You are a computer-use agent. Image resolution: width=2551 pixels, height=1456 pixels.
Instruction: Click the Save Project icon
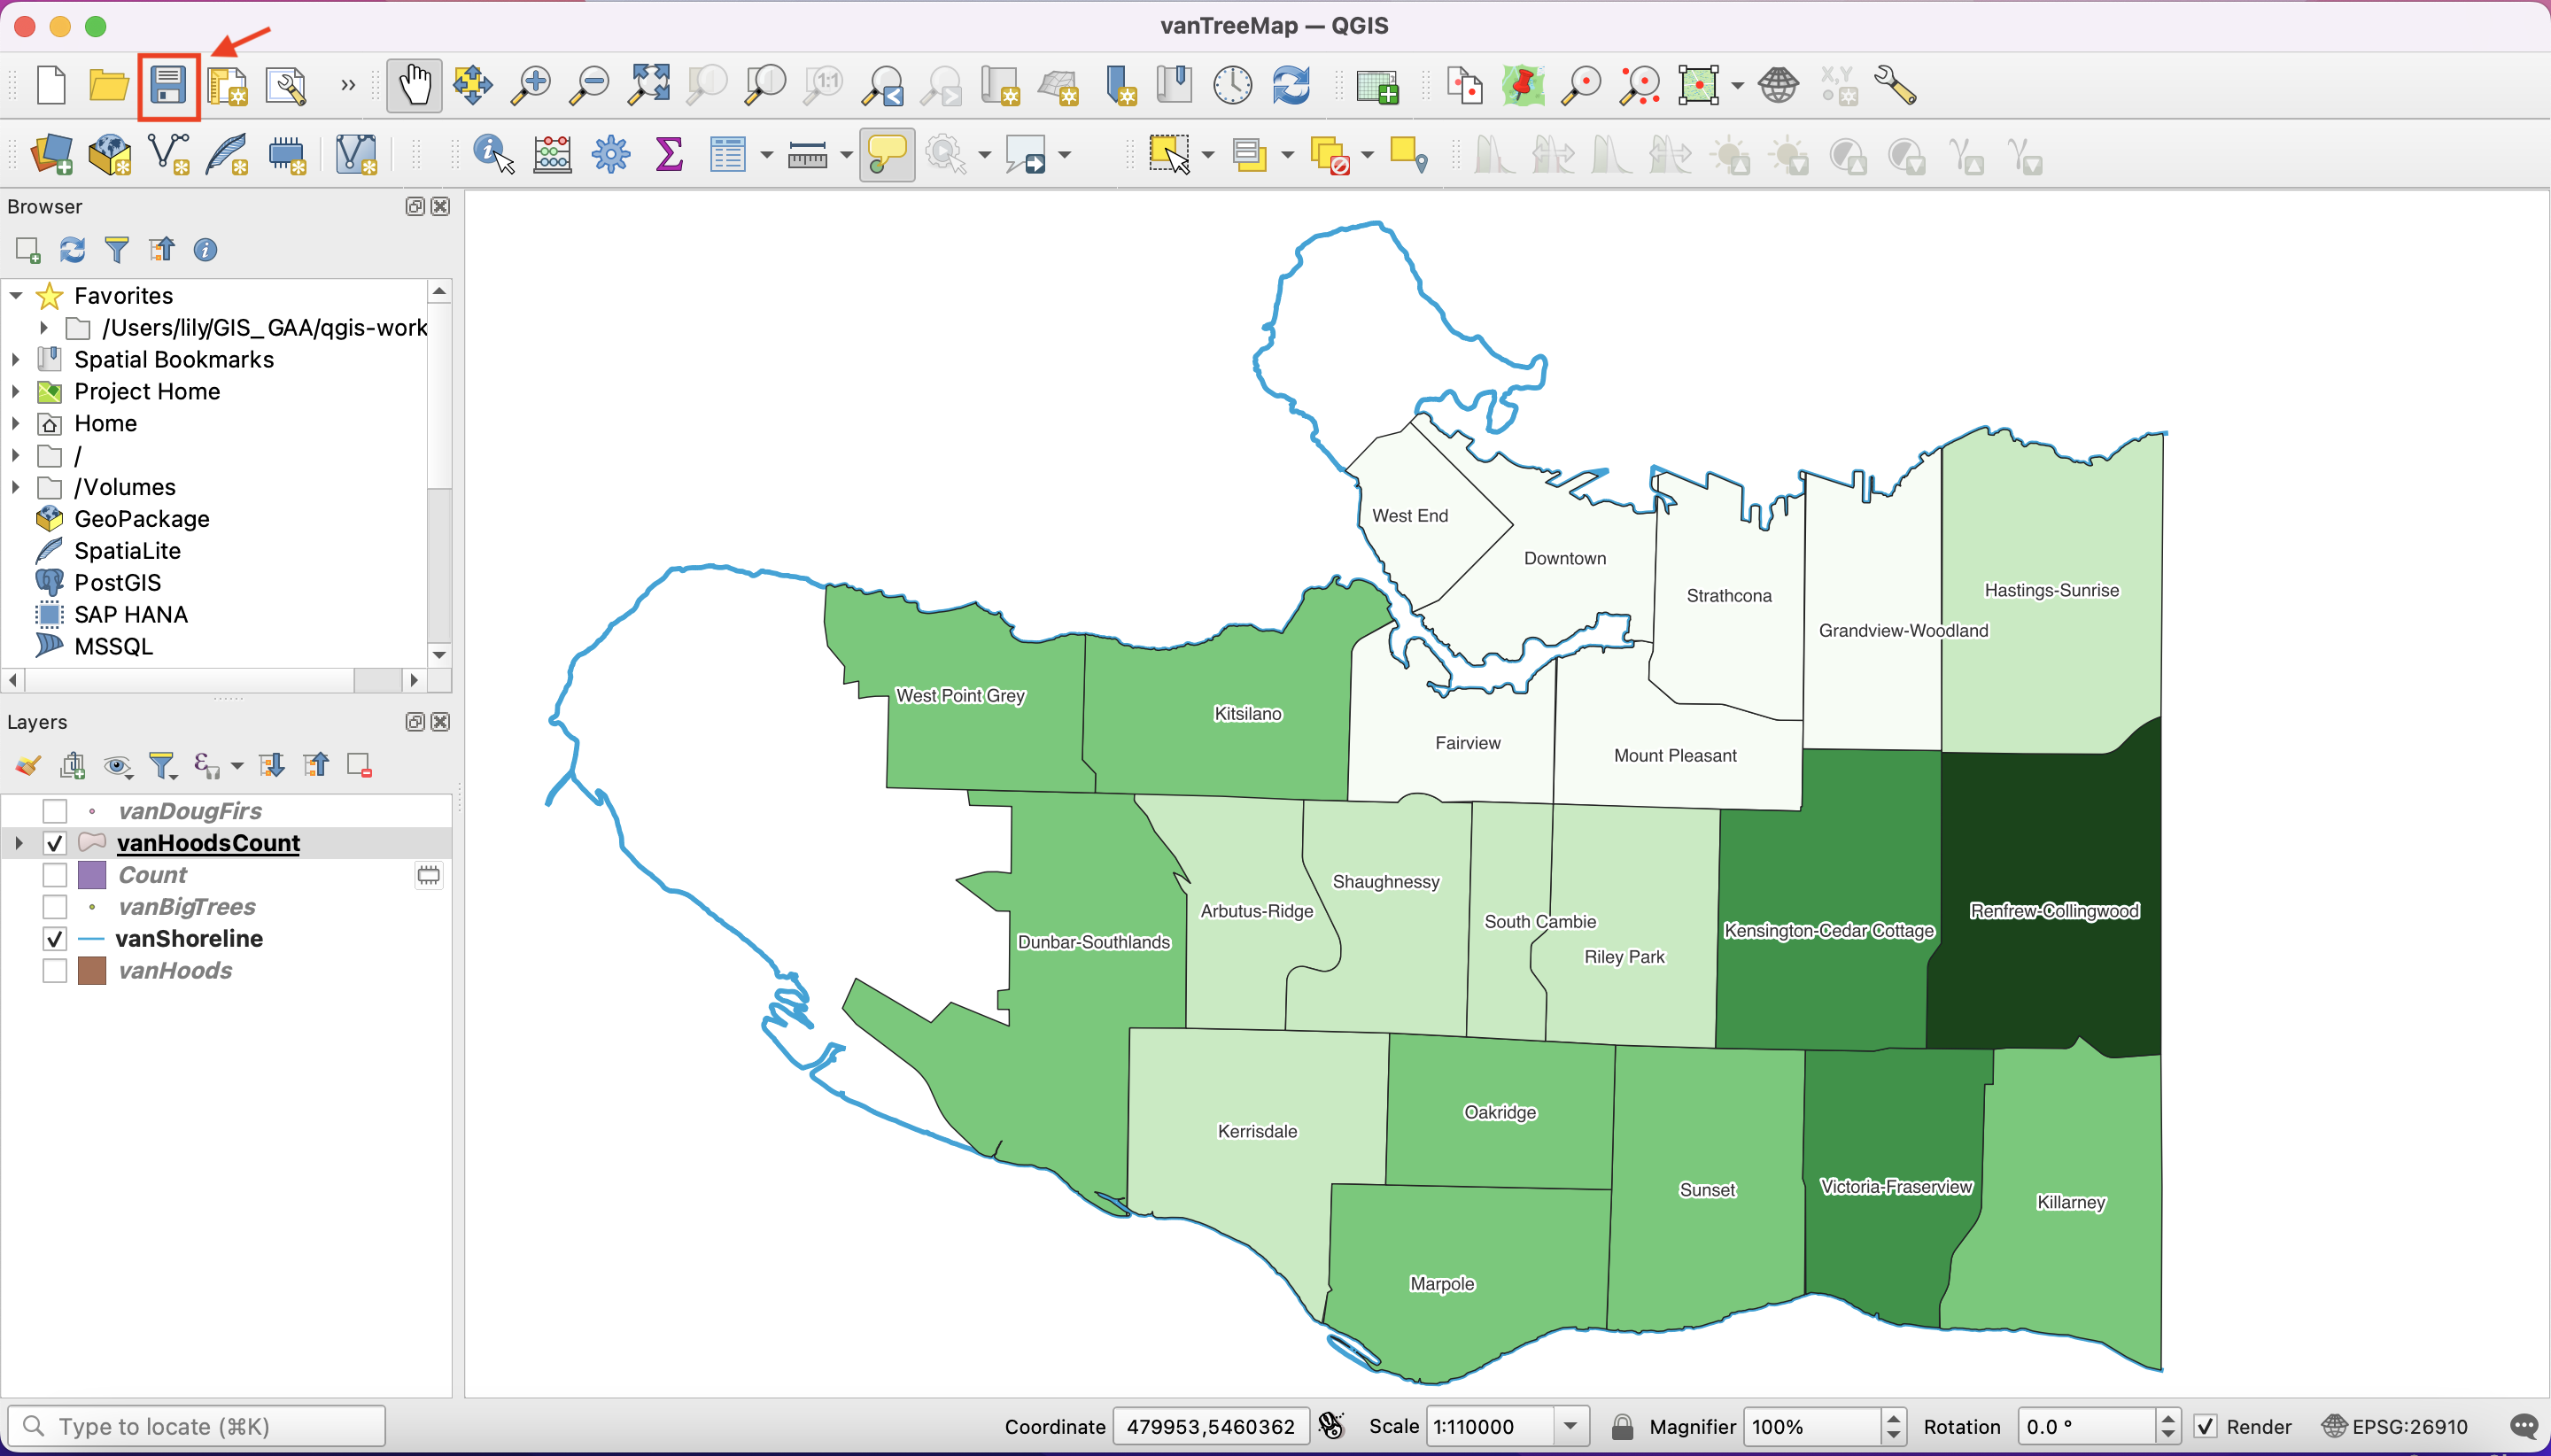coord(168,86)
